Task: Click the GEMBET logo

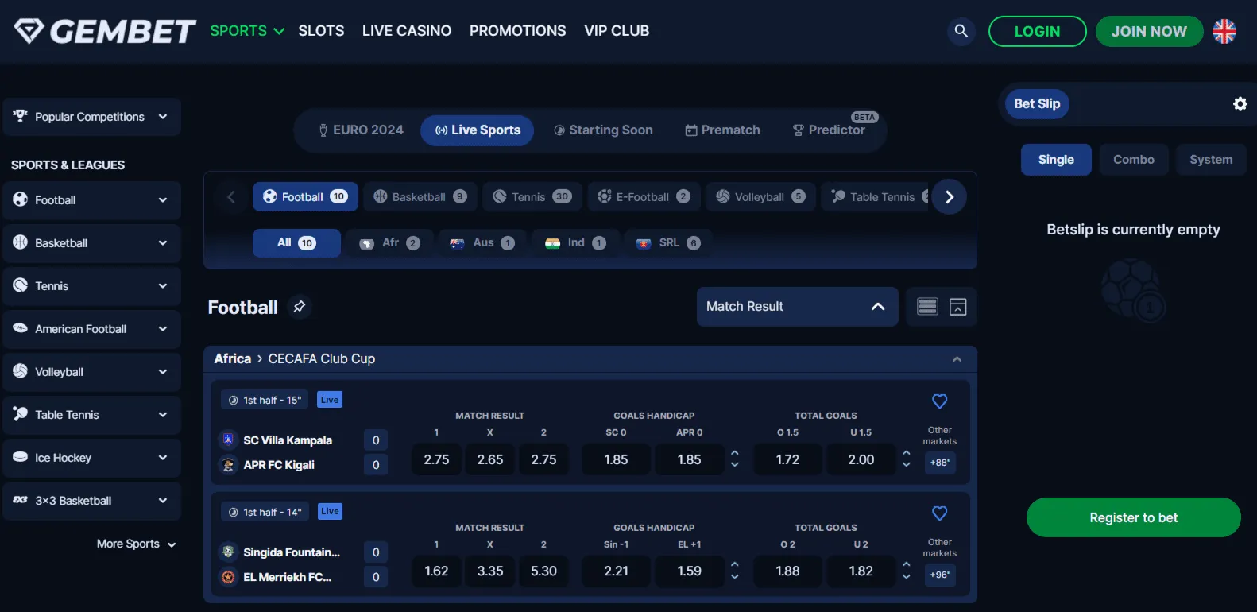Action: coord(105,31)
